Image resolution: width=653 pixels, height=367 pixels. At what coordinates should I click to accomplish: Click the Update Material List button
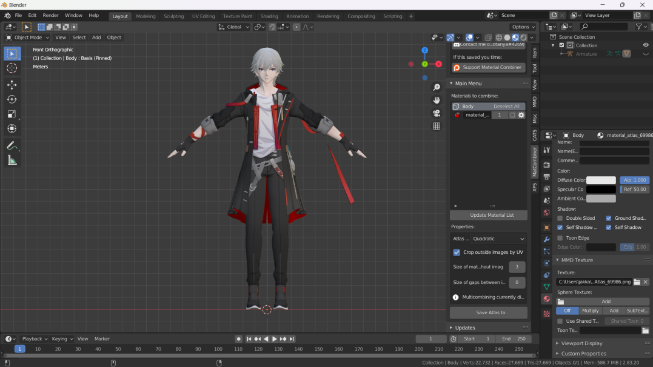point(488,215)
